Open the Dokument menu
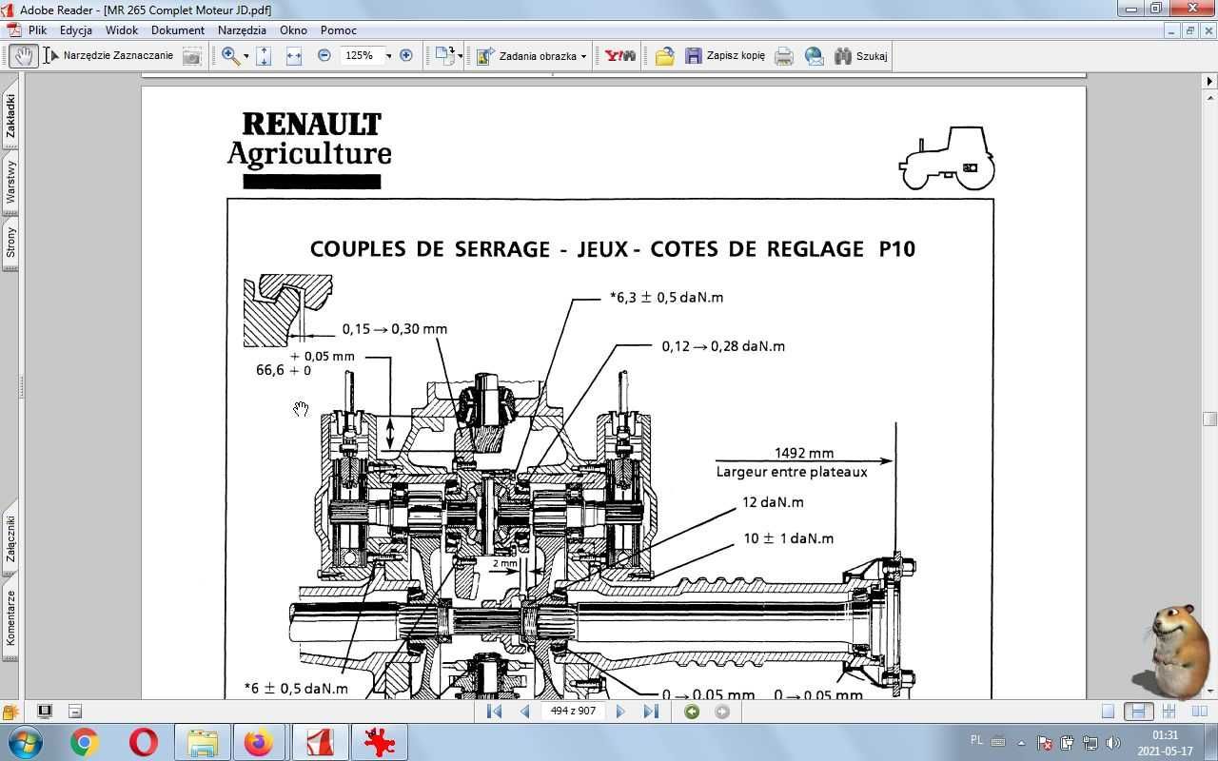This screenshot has height=761, width=1218. [178, 30]
